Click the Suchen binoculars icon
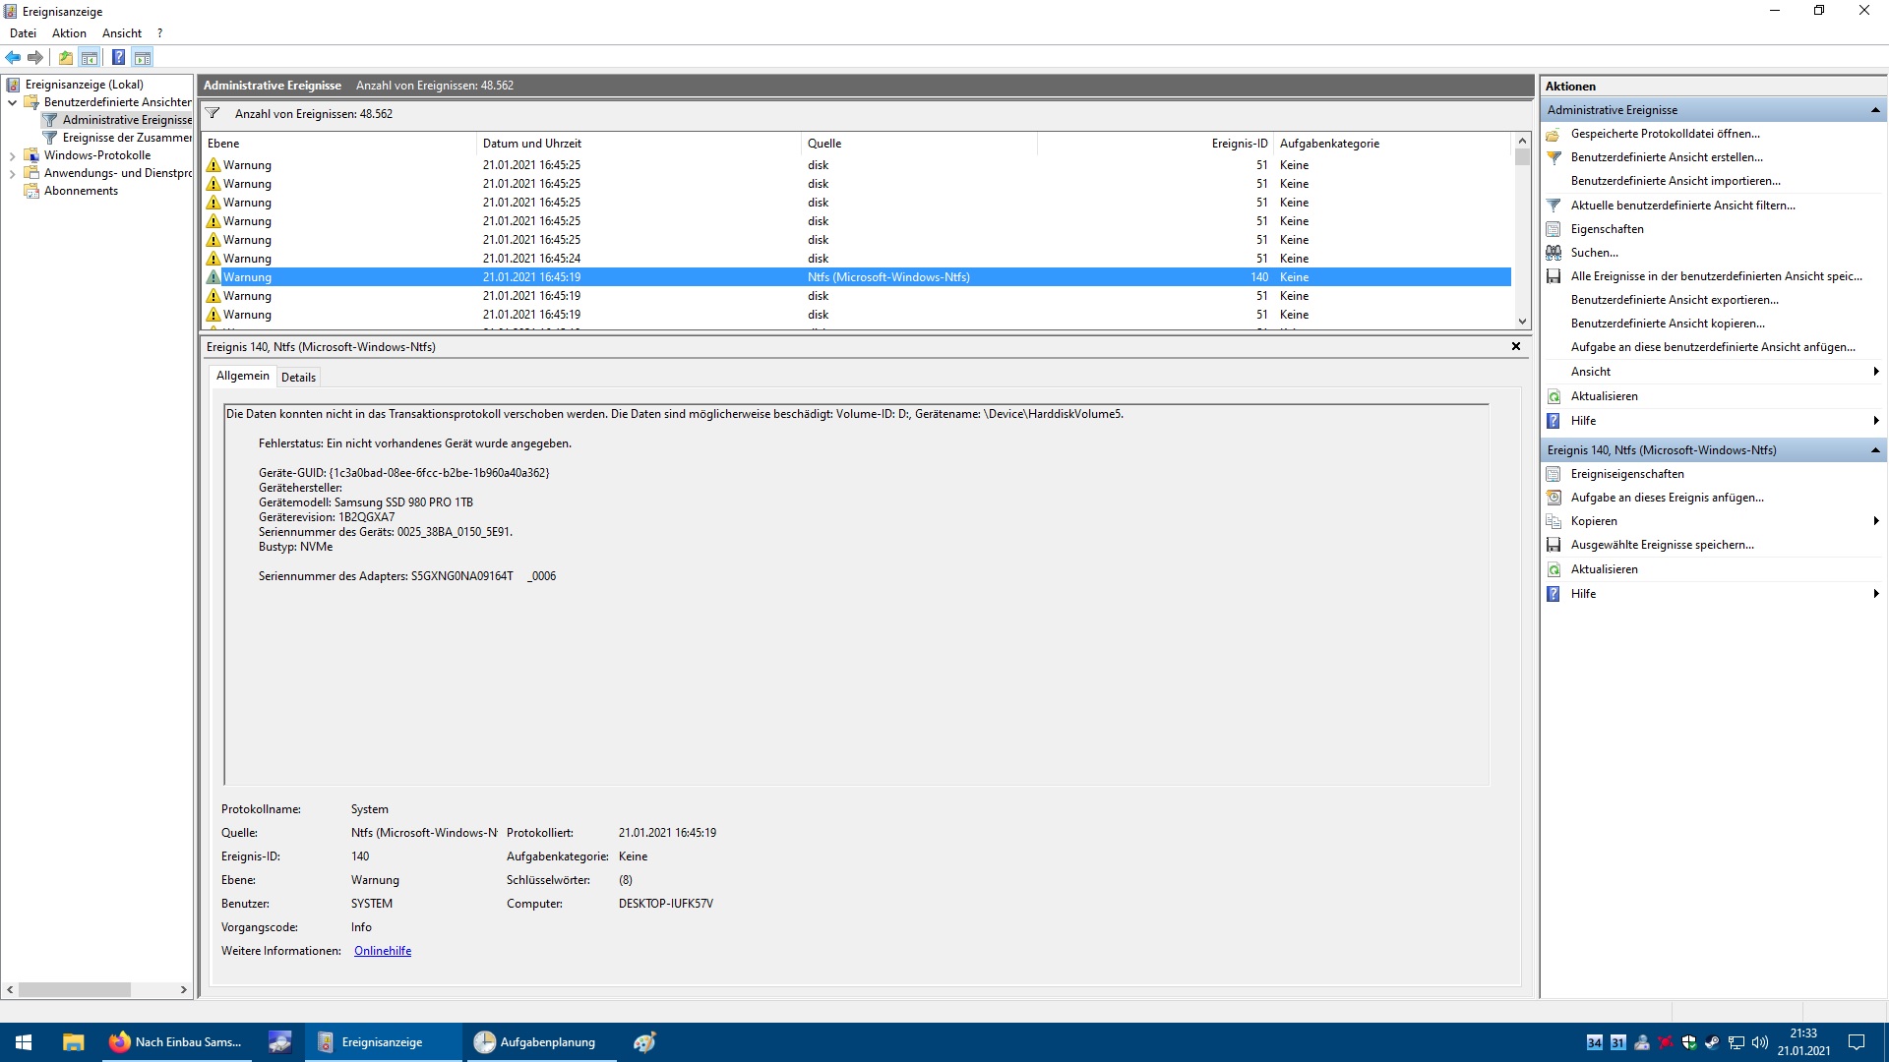 click(1554, 253)
